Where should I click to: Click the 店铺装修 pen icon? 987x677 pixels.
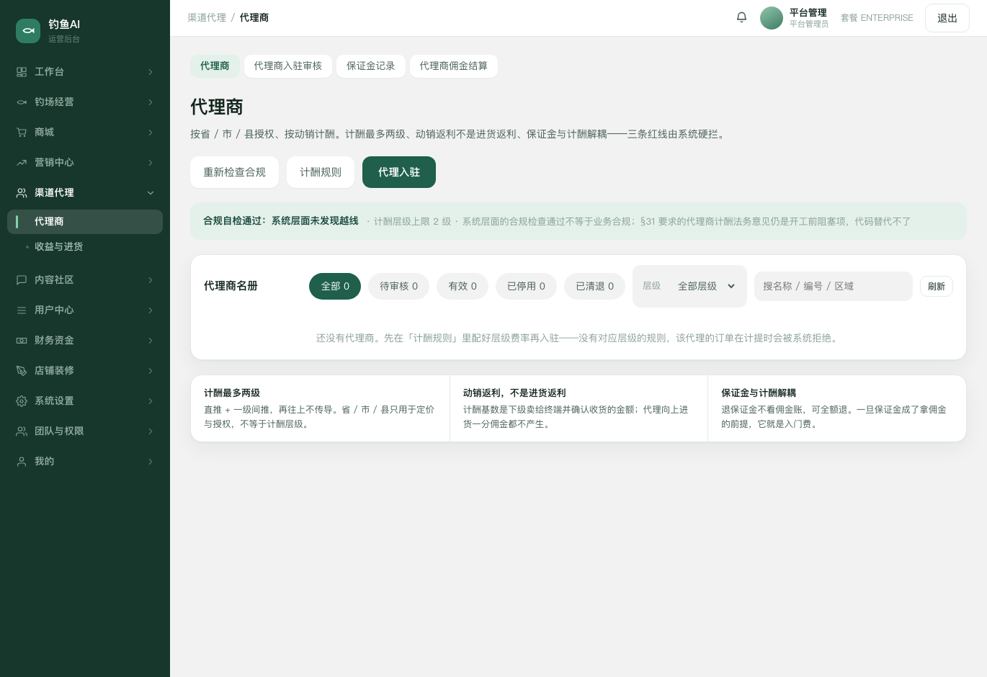tap(22, 371)
